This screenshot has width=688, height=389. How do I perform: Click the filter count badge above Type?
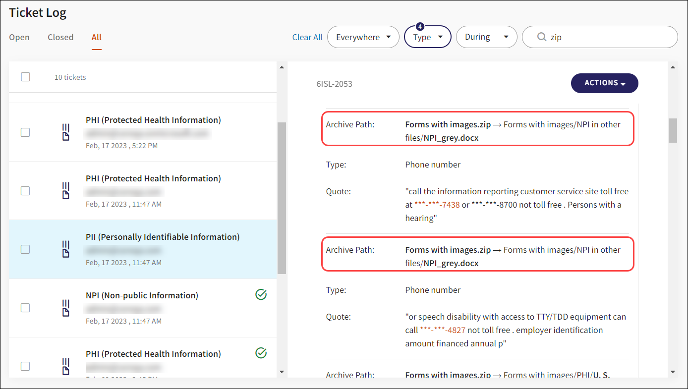point(420,26)
